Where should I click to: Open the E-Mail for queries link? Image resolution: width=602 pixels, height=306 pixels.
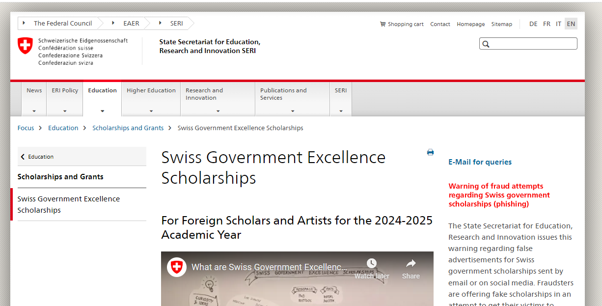tap(480, 162)
